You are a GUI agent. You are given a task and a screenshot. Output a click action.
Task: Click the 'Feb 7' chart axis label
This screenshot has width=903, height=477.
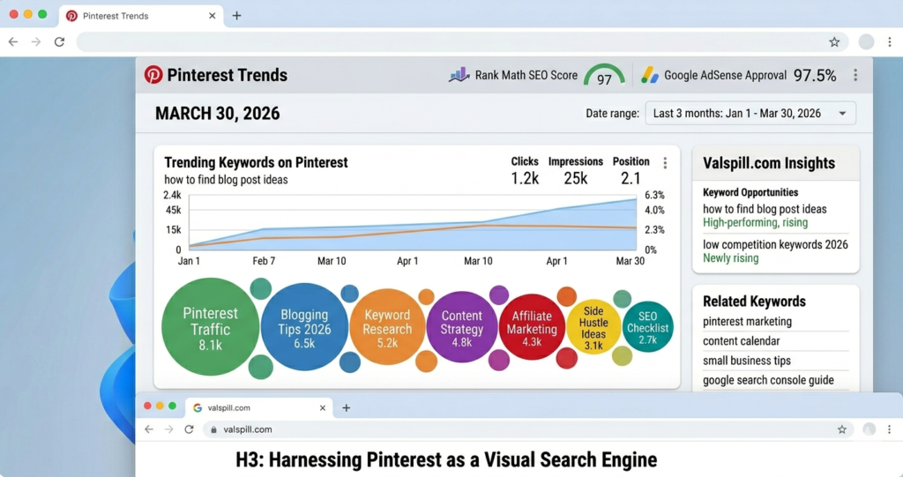click(264, 261)
